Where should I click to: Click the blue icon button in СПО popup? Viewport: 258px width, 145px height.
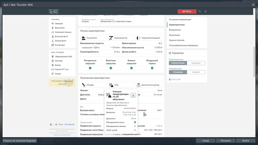[x=133, y=95]
